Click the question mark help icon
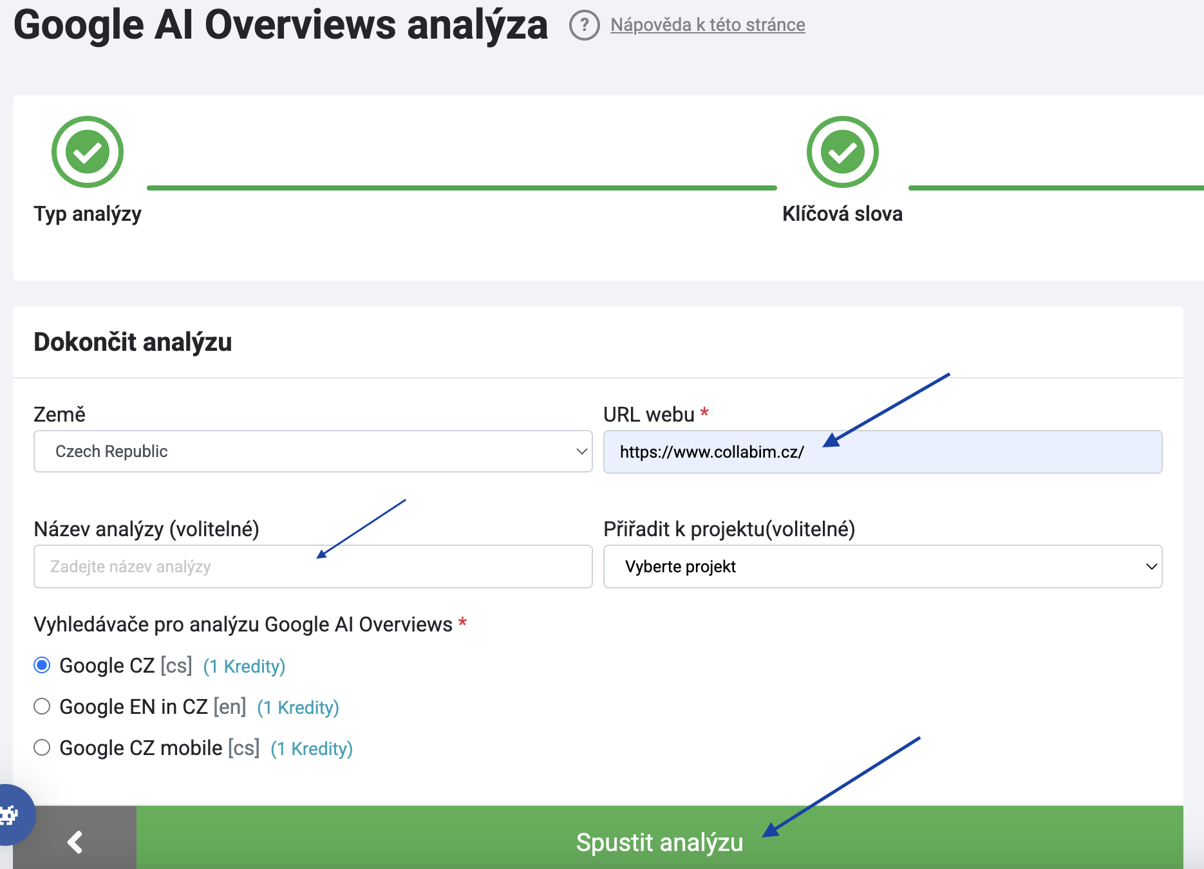The height and width of the screenshot is (869, 1204). pos(584,25)
